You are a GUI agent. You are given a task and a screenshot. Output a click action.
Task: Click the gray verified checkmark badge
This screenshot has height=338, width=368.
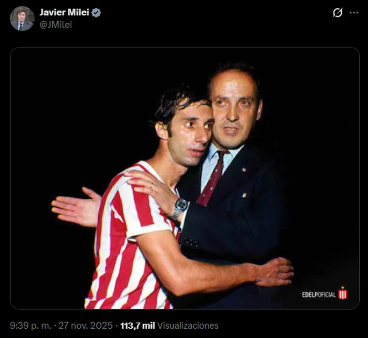pos(96,13)
